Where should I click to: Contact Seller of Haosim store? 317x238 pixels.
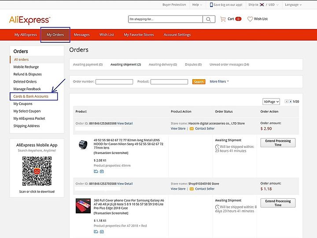pos(205,128)
